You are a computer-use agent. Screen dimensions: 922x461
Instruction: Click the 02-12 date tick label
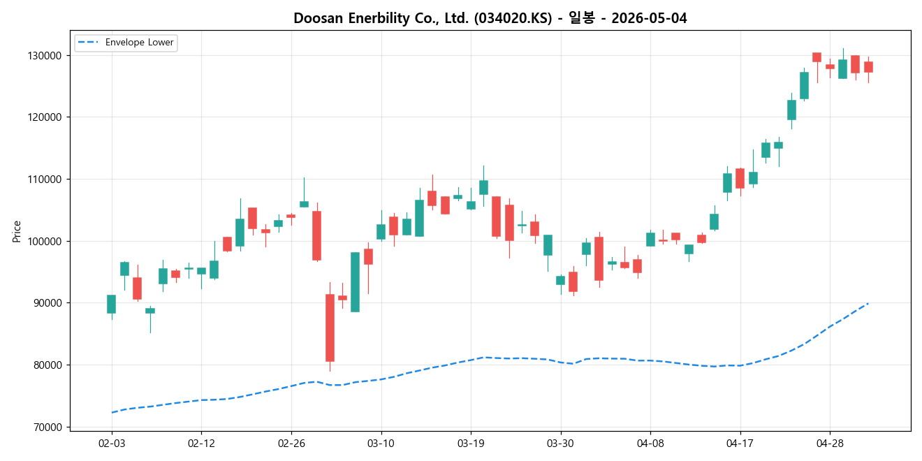[201, 444]
